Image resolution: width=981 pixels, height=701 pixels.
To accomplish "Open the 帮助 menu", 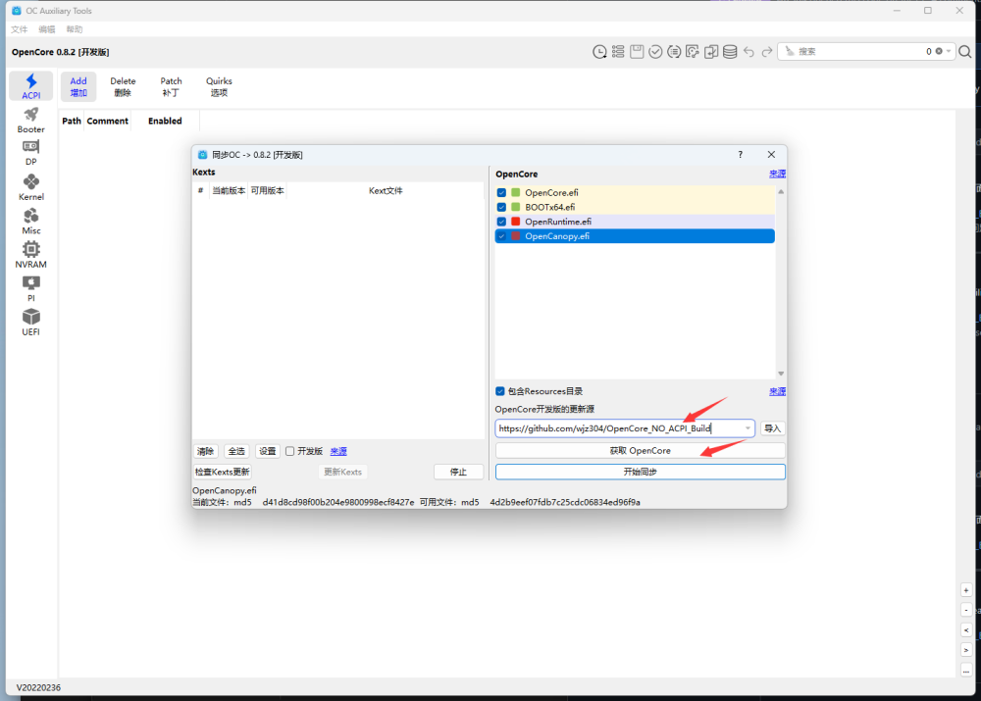I will point(75,29).
